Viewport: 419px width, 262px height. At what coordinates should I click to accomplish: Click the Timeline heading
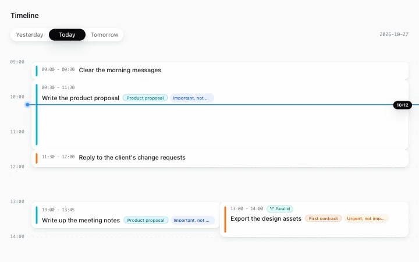pos(24,16)
